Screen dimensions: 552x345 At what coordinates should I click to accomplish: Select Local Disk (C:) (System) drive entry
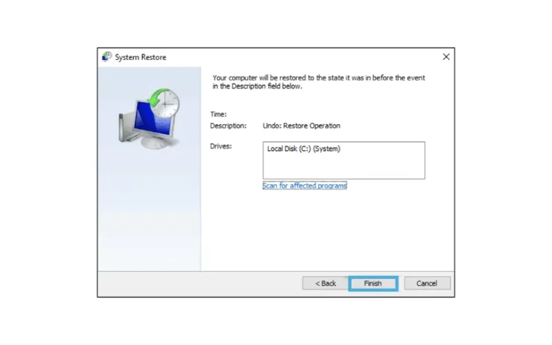point(304,149)
